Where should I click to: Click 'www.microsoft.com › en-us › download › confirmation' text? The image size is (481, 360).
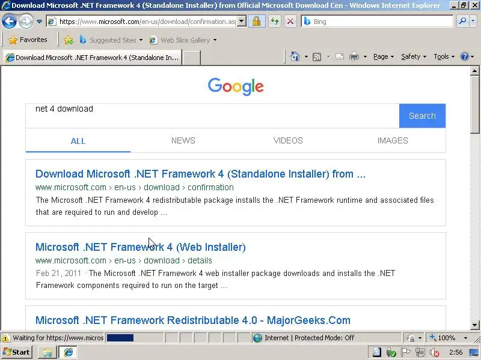(x=134, y=187)
